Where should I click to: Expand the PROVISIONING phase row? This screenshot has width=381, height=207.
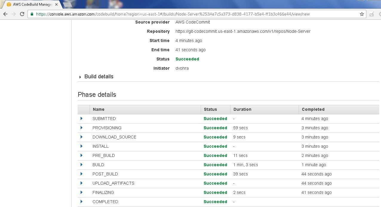[81, 128]
